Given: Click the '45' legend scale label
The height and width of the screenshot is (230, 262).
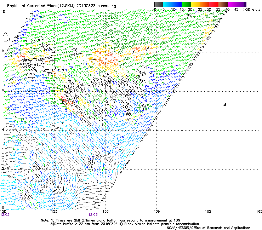Looking at the screenshot, I should tap(236, 10).
